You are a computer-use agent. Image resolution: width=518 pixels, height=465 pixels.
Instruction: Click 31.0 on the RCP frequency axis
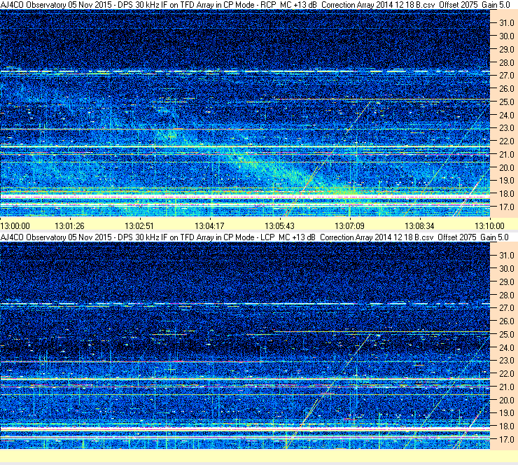506,23
